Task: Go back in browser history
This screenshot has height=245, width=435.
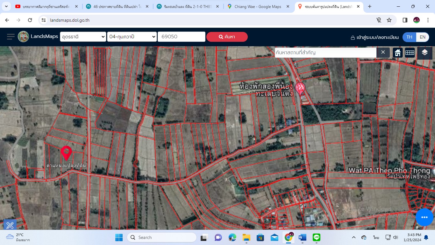Action: click(7, 20)
